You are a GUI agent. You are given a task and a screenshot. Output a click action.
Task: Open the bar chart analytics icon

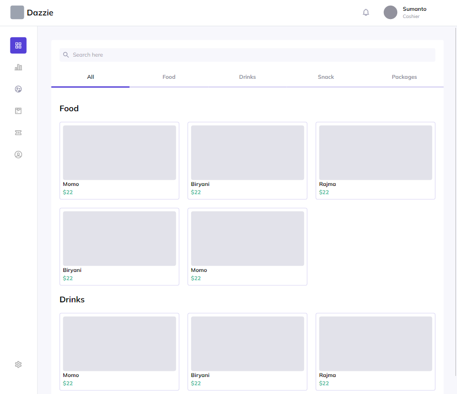point(19,67)
